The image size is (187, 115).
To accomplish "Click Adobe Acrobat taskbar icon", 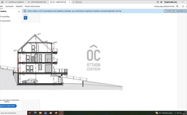I will tap(61, 113).
